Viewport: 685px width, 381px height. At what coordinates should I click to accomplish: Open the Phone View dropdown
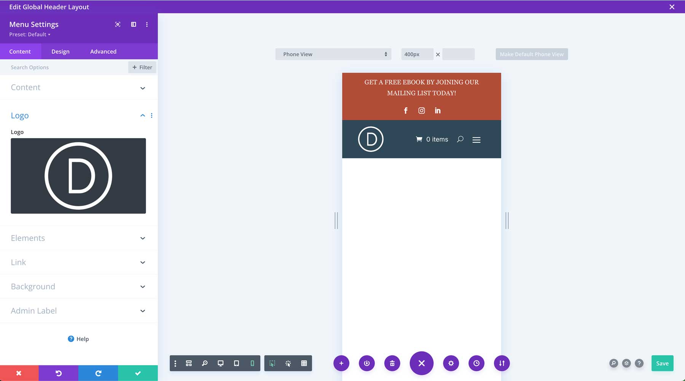click(333, 54)
